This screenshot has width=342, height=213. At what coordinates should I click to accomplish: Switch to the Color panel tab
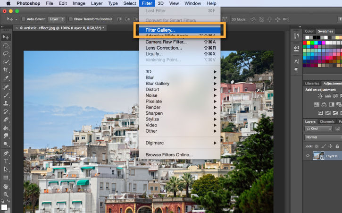(309, 31)
